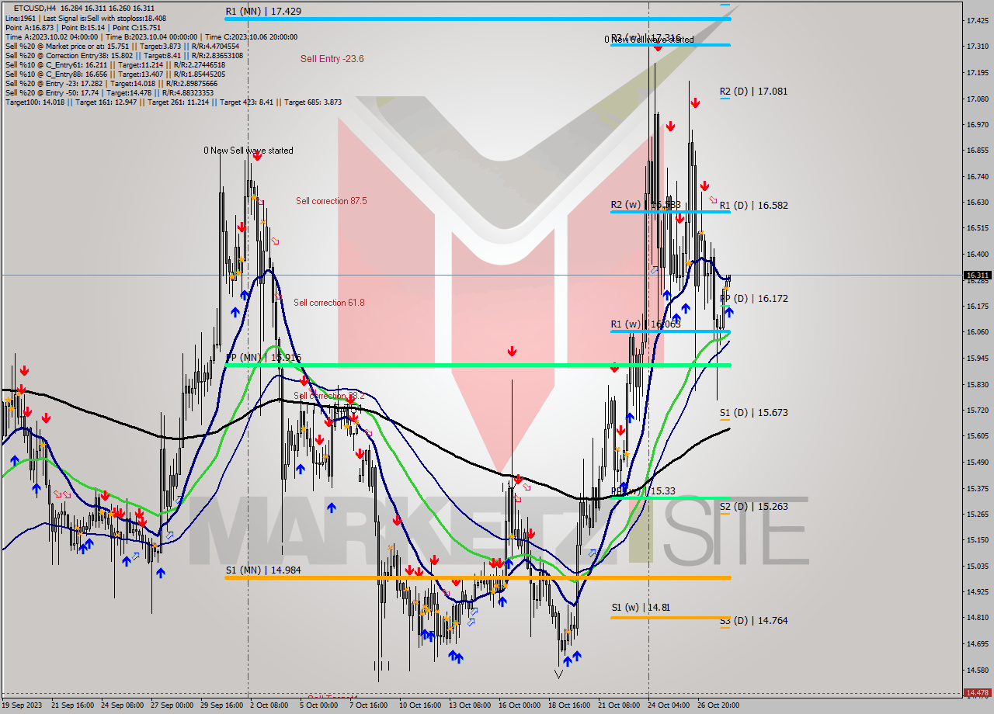
Task: Click the 'Sell correction 87.5' label
Action: (331, 201)
